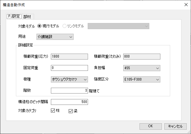Switch to the 部材 tab
The width and height of the screenshot is (191, 134).
(x=28, y=17)
